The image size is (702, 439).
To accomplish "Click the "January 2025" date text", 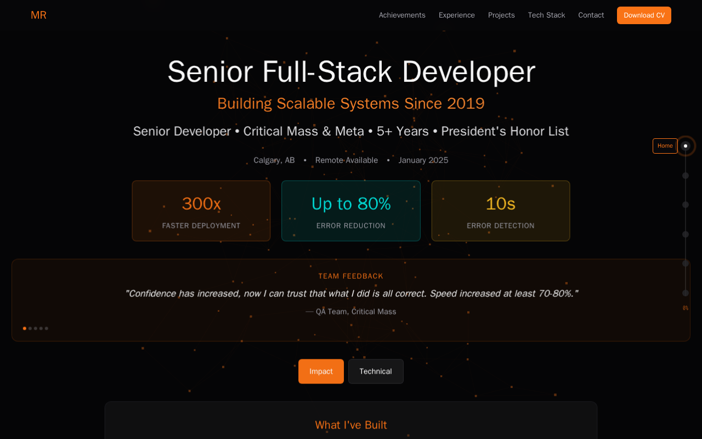I will [423, 160].
